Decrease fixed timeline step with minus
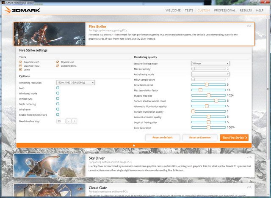Viewport: 271px width, 198px height. point(69,121)
